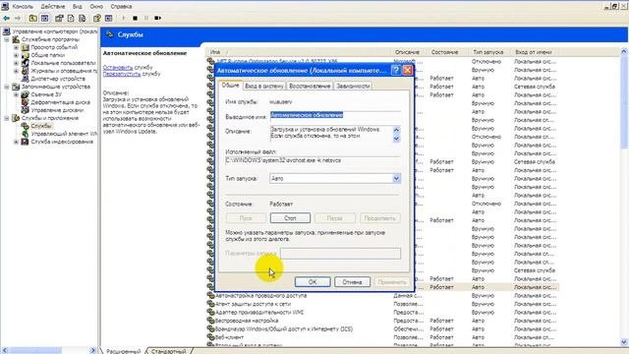Collapse the Службы и приложения node
The height and width of the screenshot is (354, 629).
pyautogui.click(x=7, y=118)
